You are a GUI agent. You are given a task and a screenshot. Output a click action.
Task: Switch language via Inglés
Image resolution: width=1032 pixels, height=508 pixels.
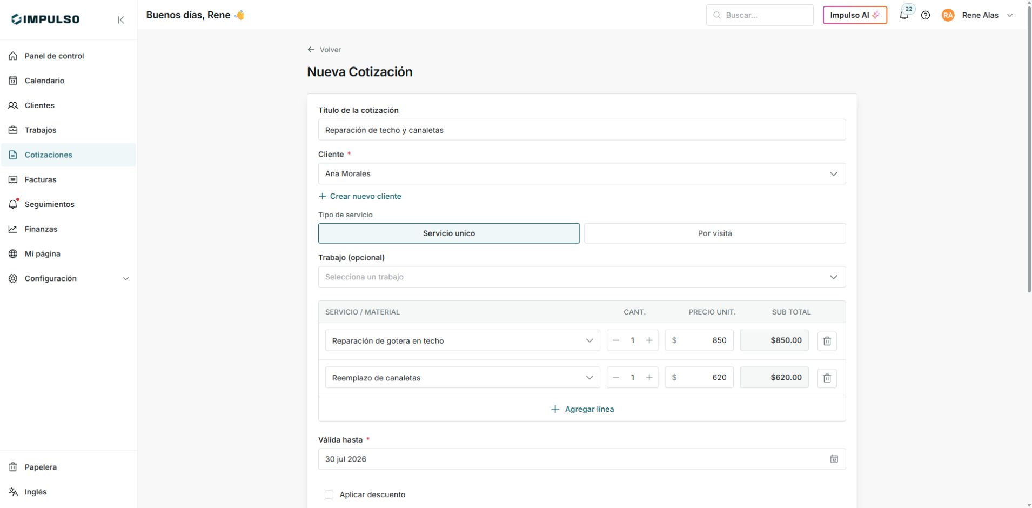(69, 492)
